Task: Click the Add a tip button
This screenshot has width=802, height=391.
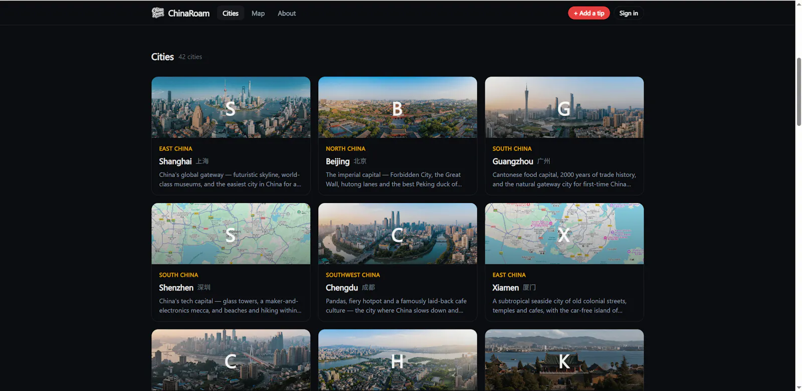Action: 589,13
